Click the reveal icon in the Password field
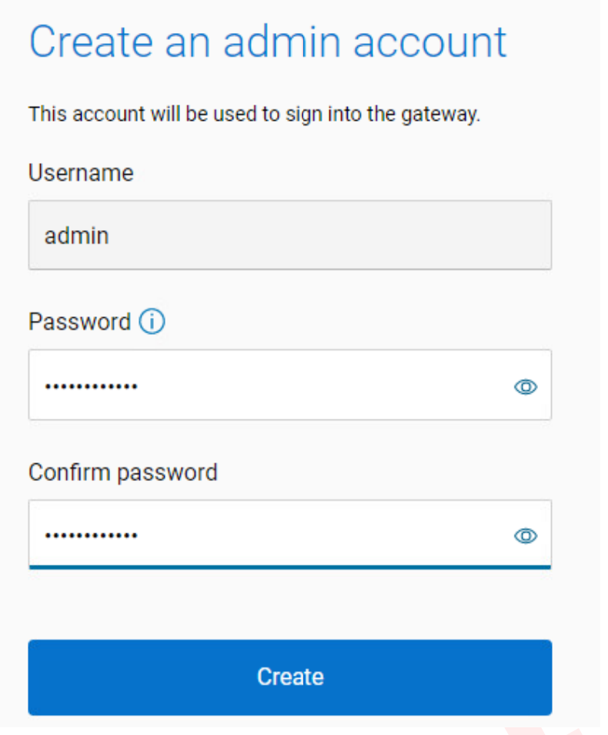 click(x=525, y=387)
